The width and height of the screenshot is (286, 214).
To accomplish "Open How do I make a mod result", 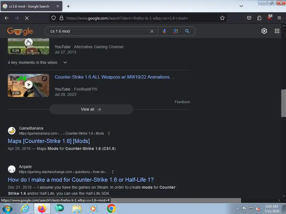I will (81, 180).
